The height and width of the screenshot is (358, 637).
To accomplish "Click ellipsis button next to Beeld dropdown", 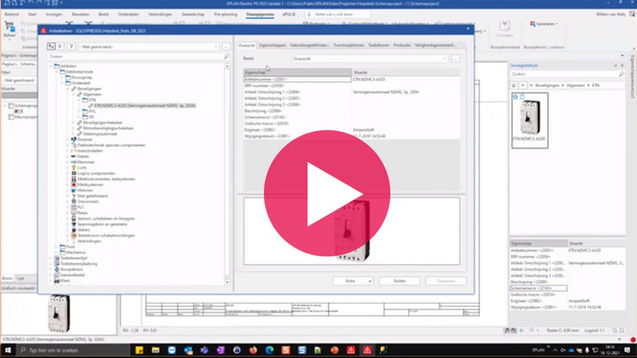I will click(456, 59).
